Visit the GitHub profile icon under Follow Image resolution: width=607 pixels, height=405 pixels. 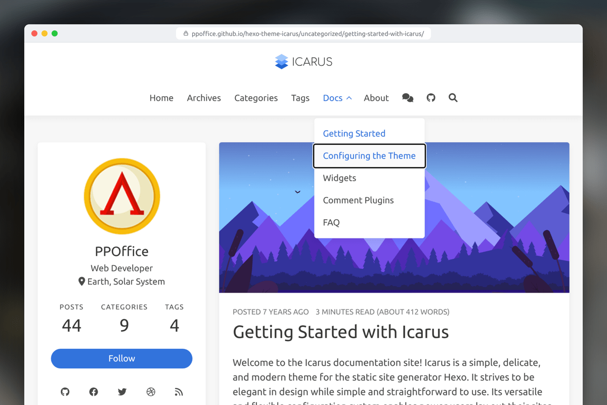pos(65,391)
